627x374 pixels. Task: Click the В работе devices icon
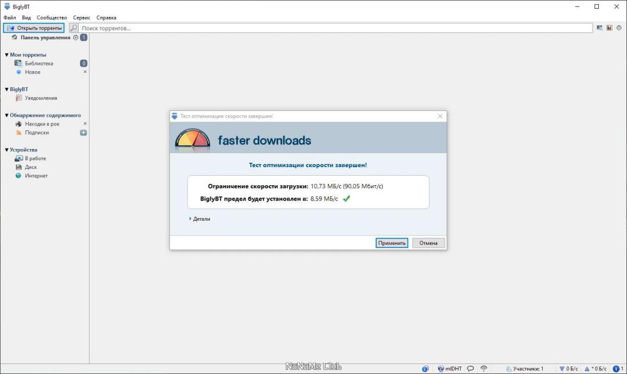coord(18,158)
